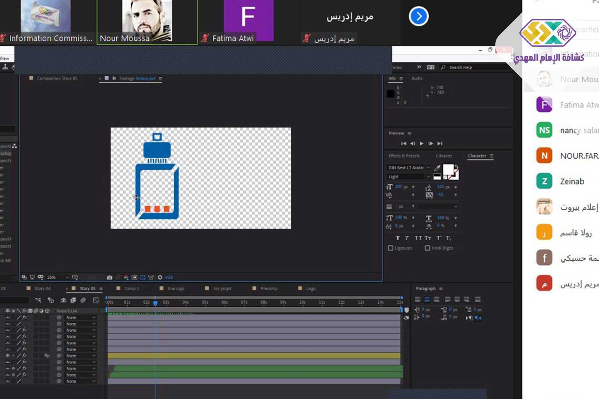
Task: Toggle the region of interest button
Action: [134, 277]
